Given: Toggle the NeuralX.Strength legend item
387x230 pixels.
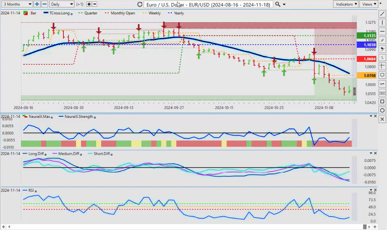Looking at the screenshot, I should pos(75,116).
